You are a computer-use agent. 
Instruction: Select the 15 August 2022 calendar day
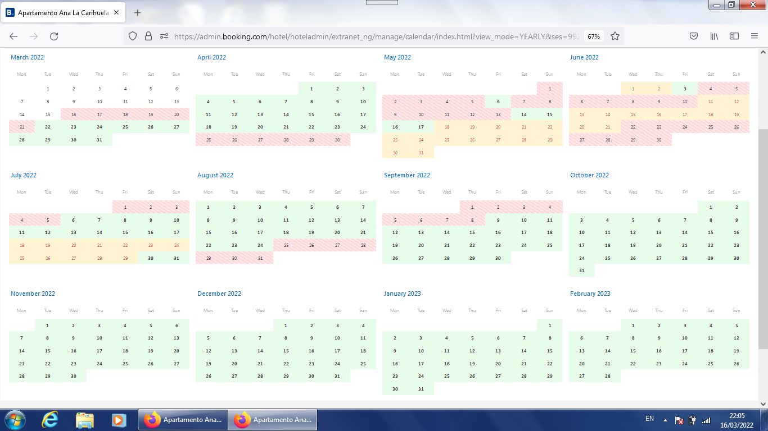click(209, 232)
